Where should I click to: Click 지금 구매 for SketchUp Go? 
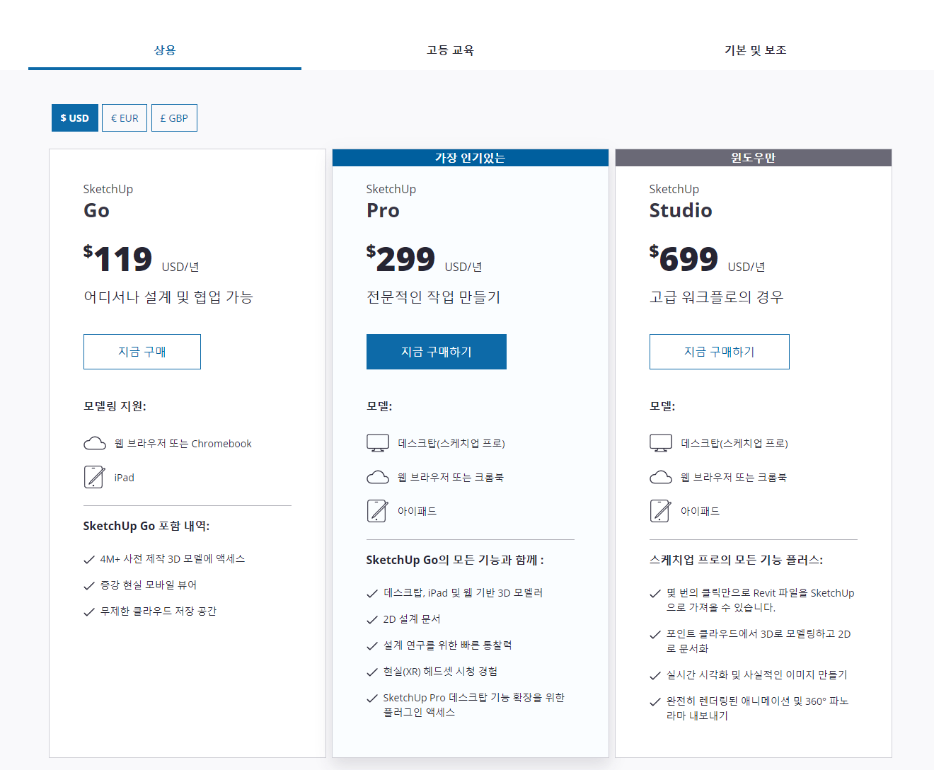click(x=142, y=352)
